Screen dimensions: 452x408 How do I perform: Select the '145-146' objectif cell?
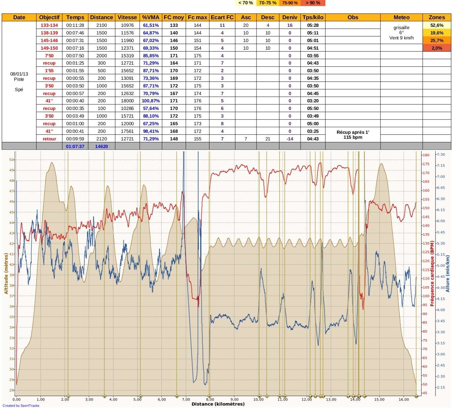(49, 40)
